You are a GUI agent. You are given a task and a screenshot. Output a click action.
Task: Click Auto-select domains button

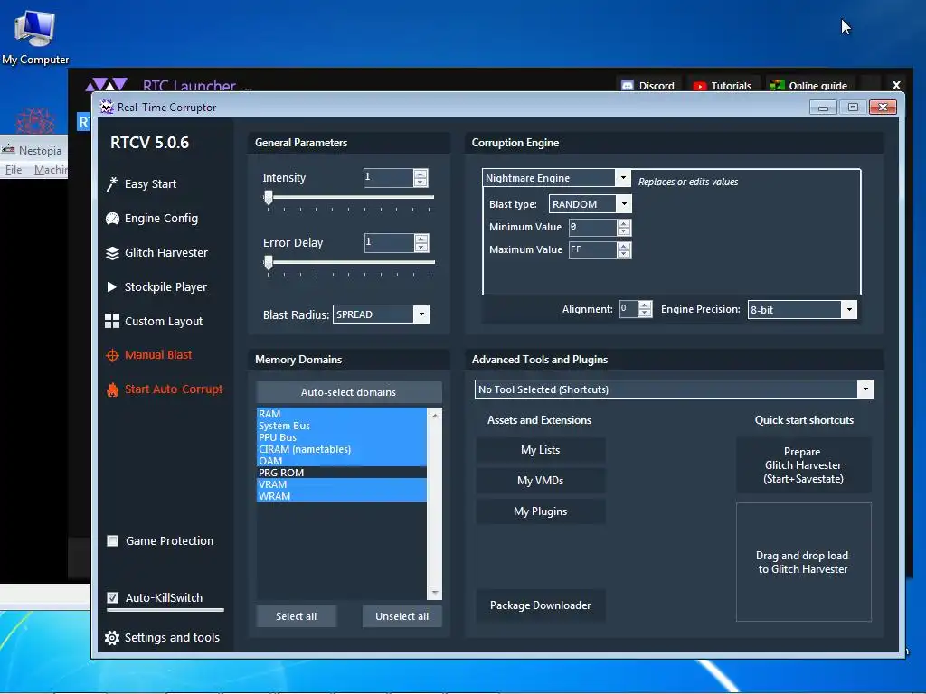[348, 392]
